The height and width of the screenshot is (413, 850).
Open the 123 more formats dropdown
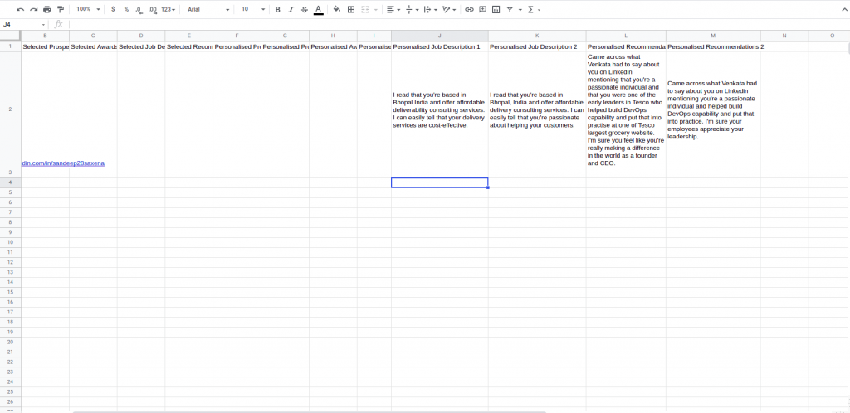[x=168, y=9]
